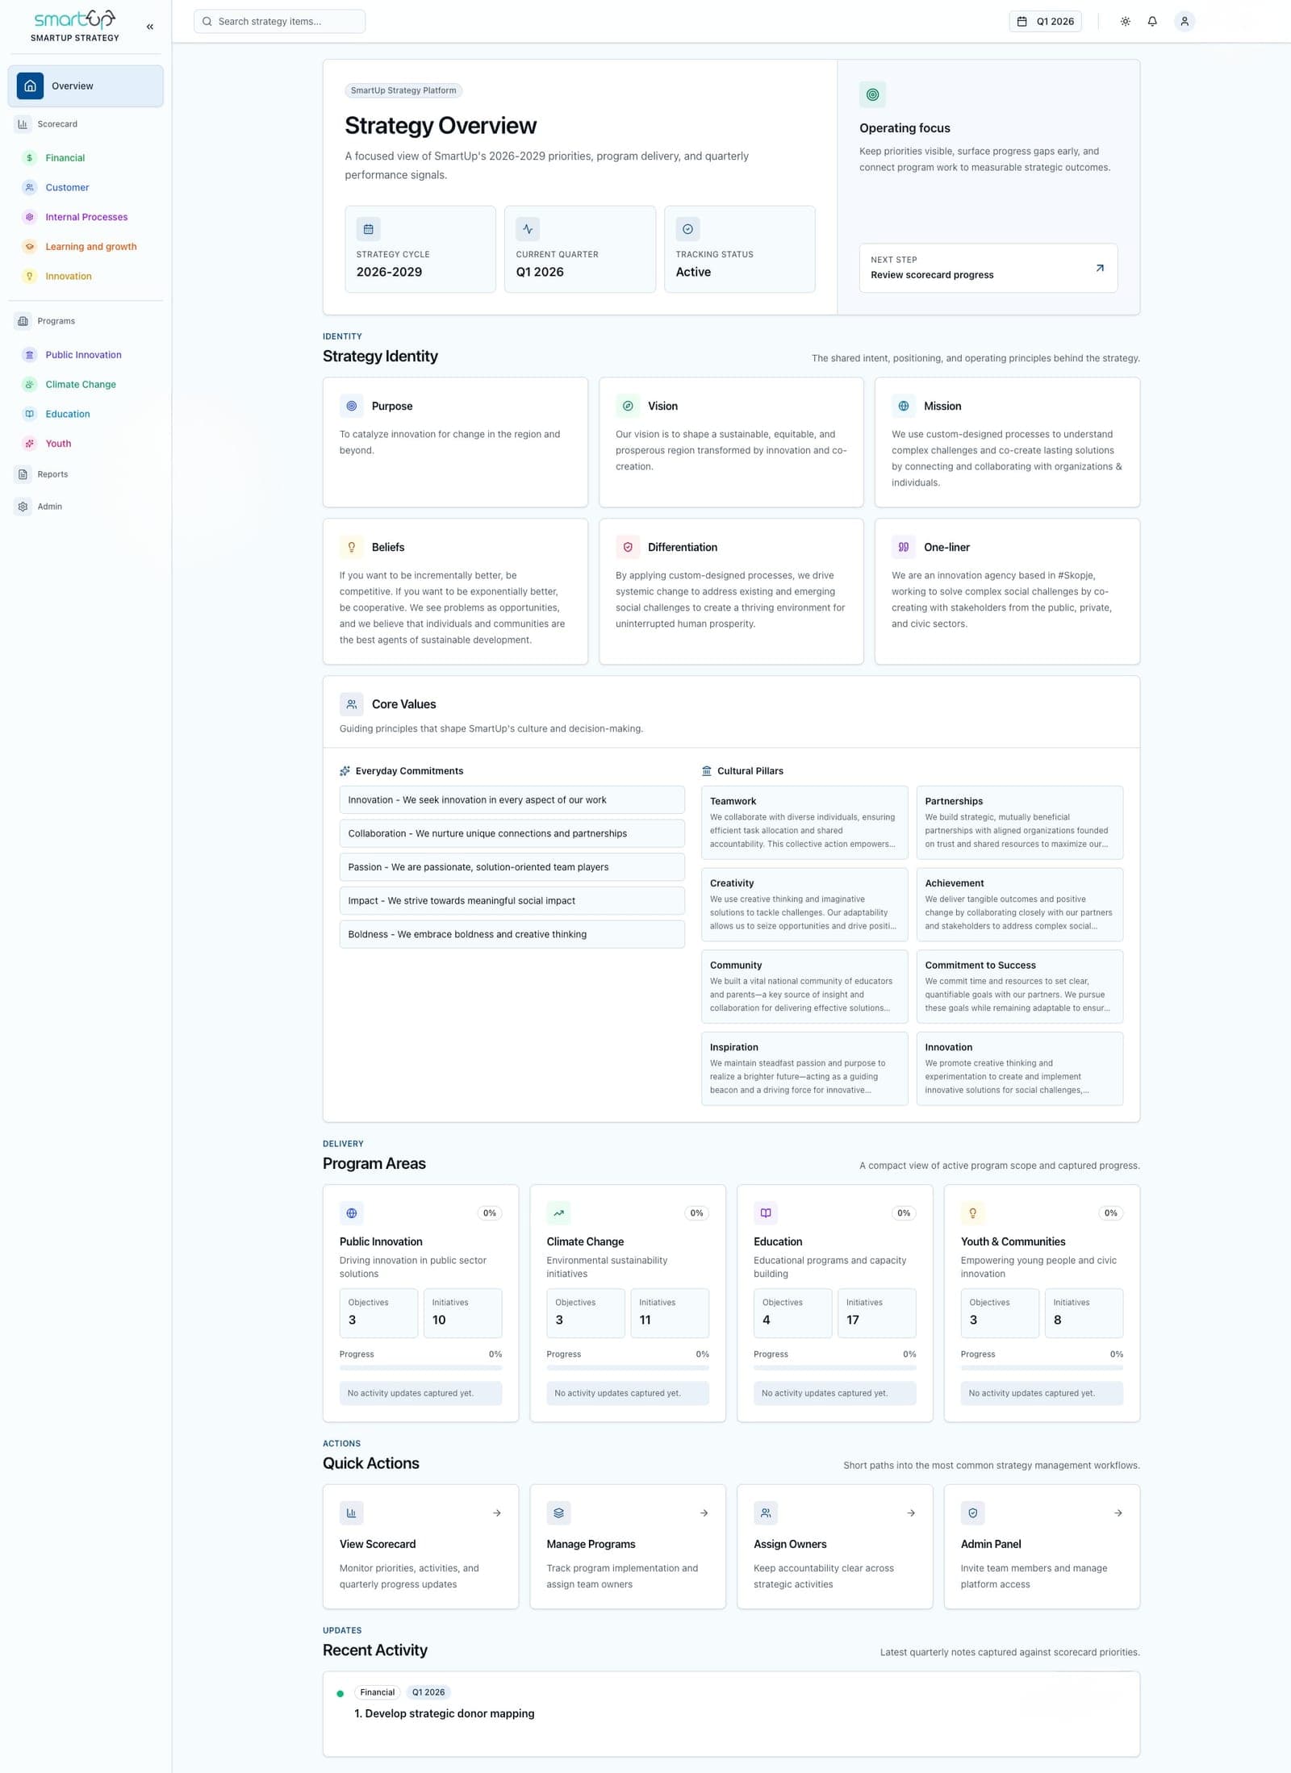Click the Differentiation shield icon
1291x1773 pixels.
628,547
